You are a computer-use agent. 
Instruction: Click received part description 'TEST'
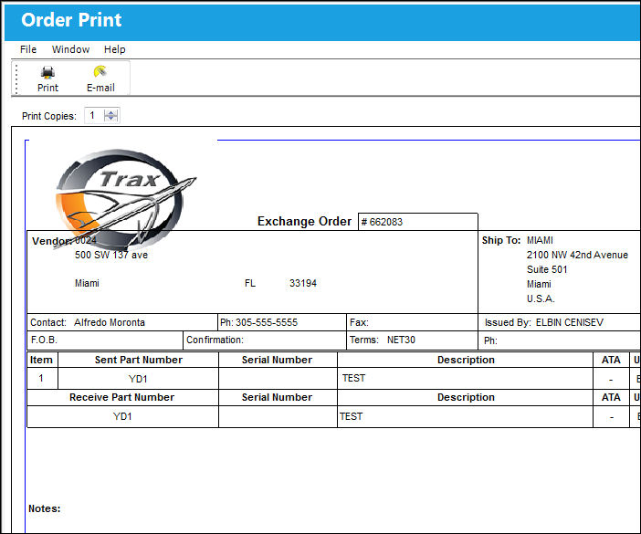coord(352,416)
